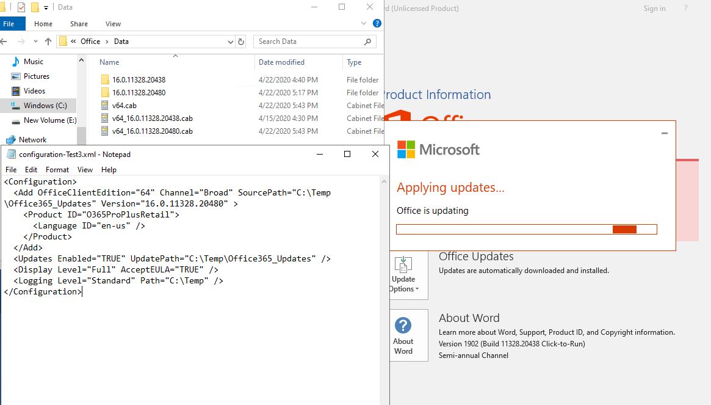Screen dimensions: 711x405
Task: Refresh the Data folder view
Action: click(x=241, y=42)
